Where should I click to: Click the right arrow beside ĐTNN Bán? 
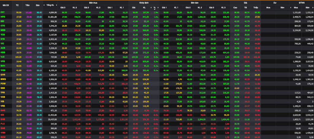[313, 8]
